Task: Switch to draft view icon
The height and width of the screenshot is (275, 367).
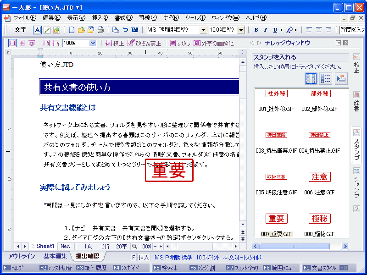Action: pyautogui.click(x=12, y=43)
